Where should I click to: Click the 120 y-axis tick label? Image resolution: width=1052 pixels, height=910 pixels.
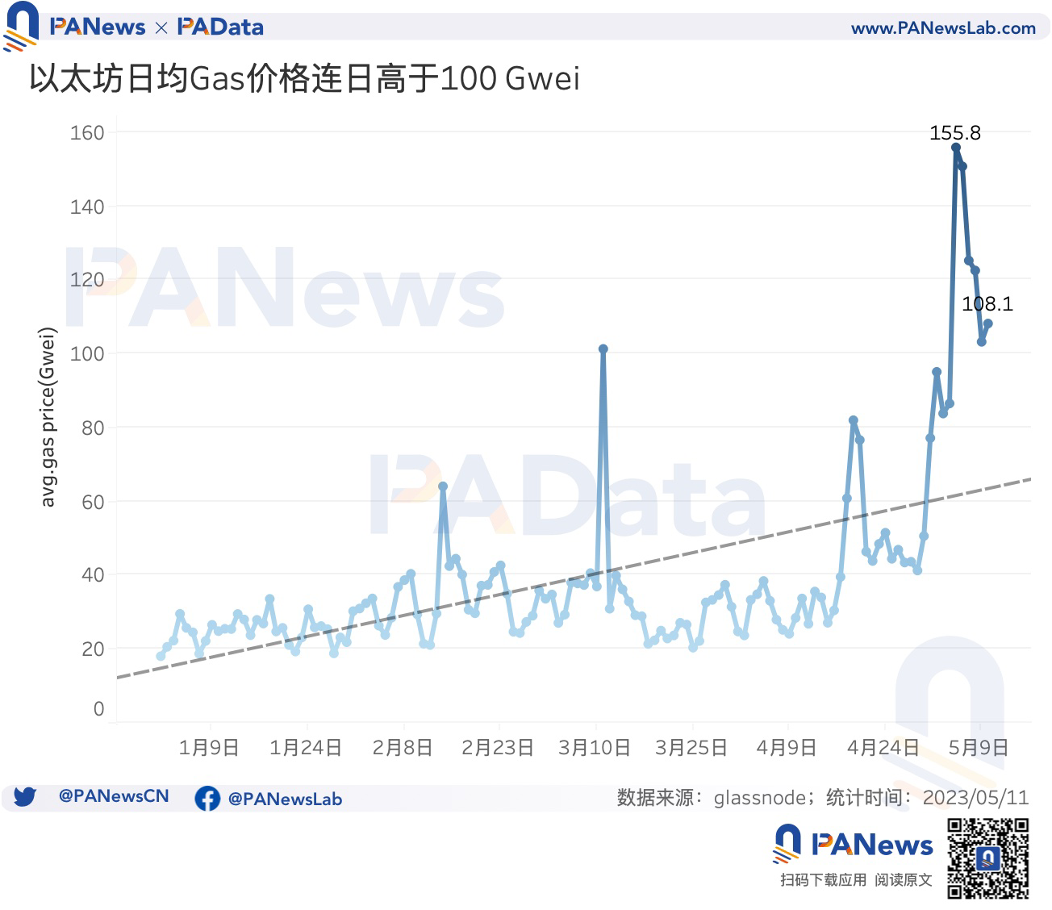point(87,280)
